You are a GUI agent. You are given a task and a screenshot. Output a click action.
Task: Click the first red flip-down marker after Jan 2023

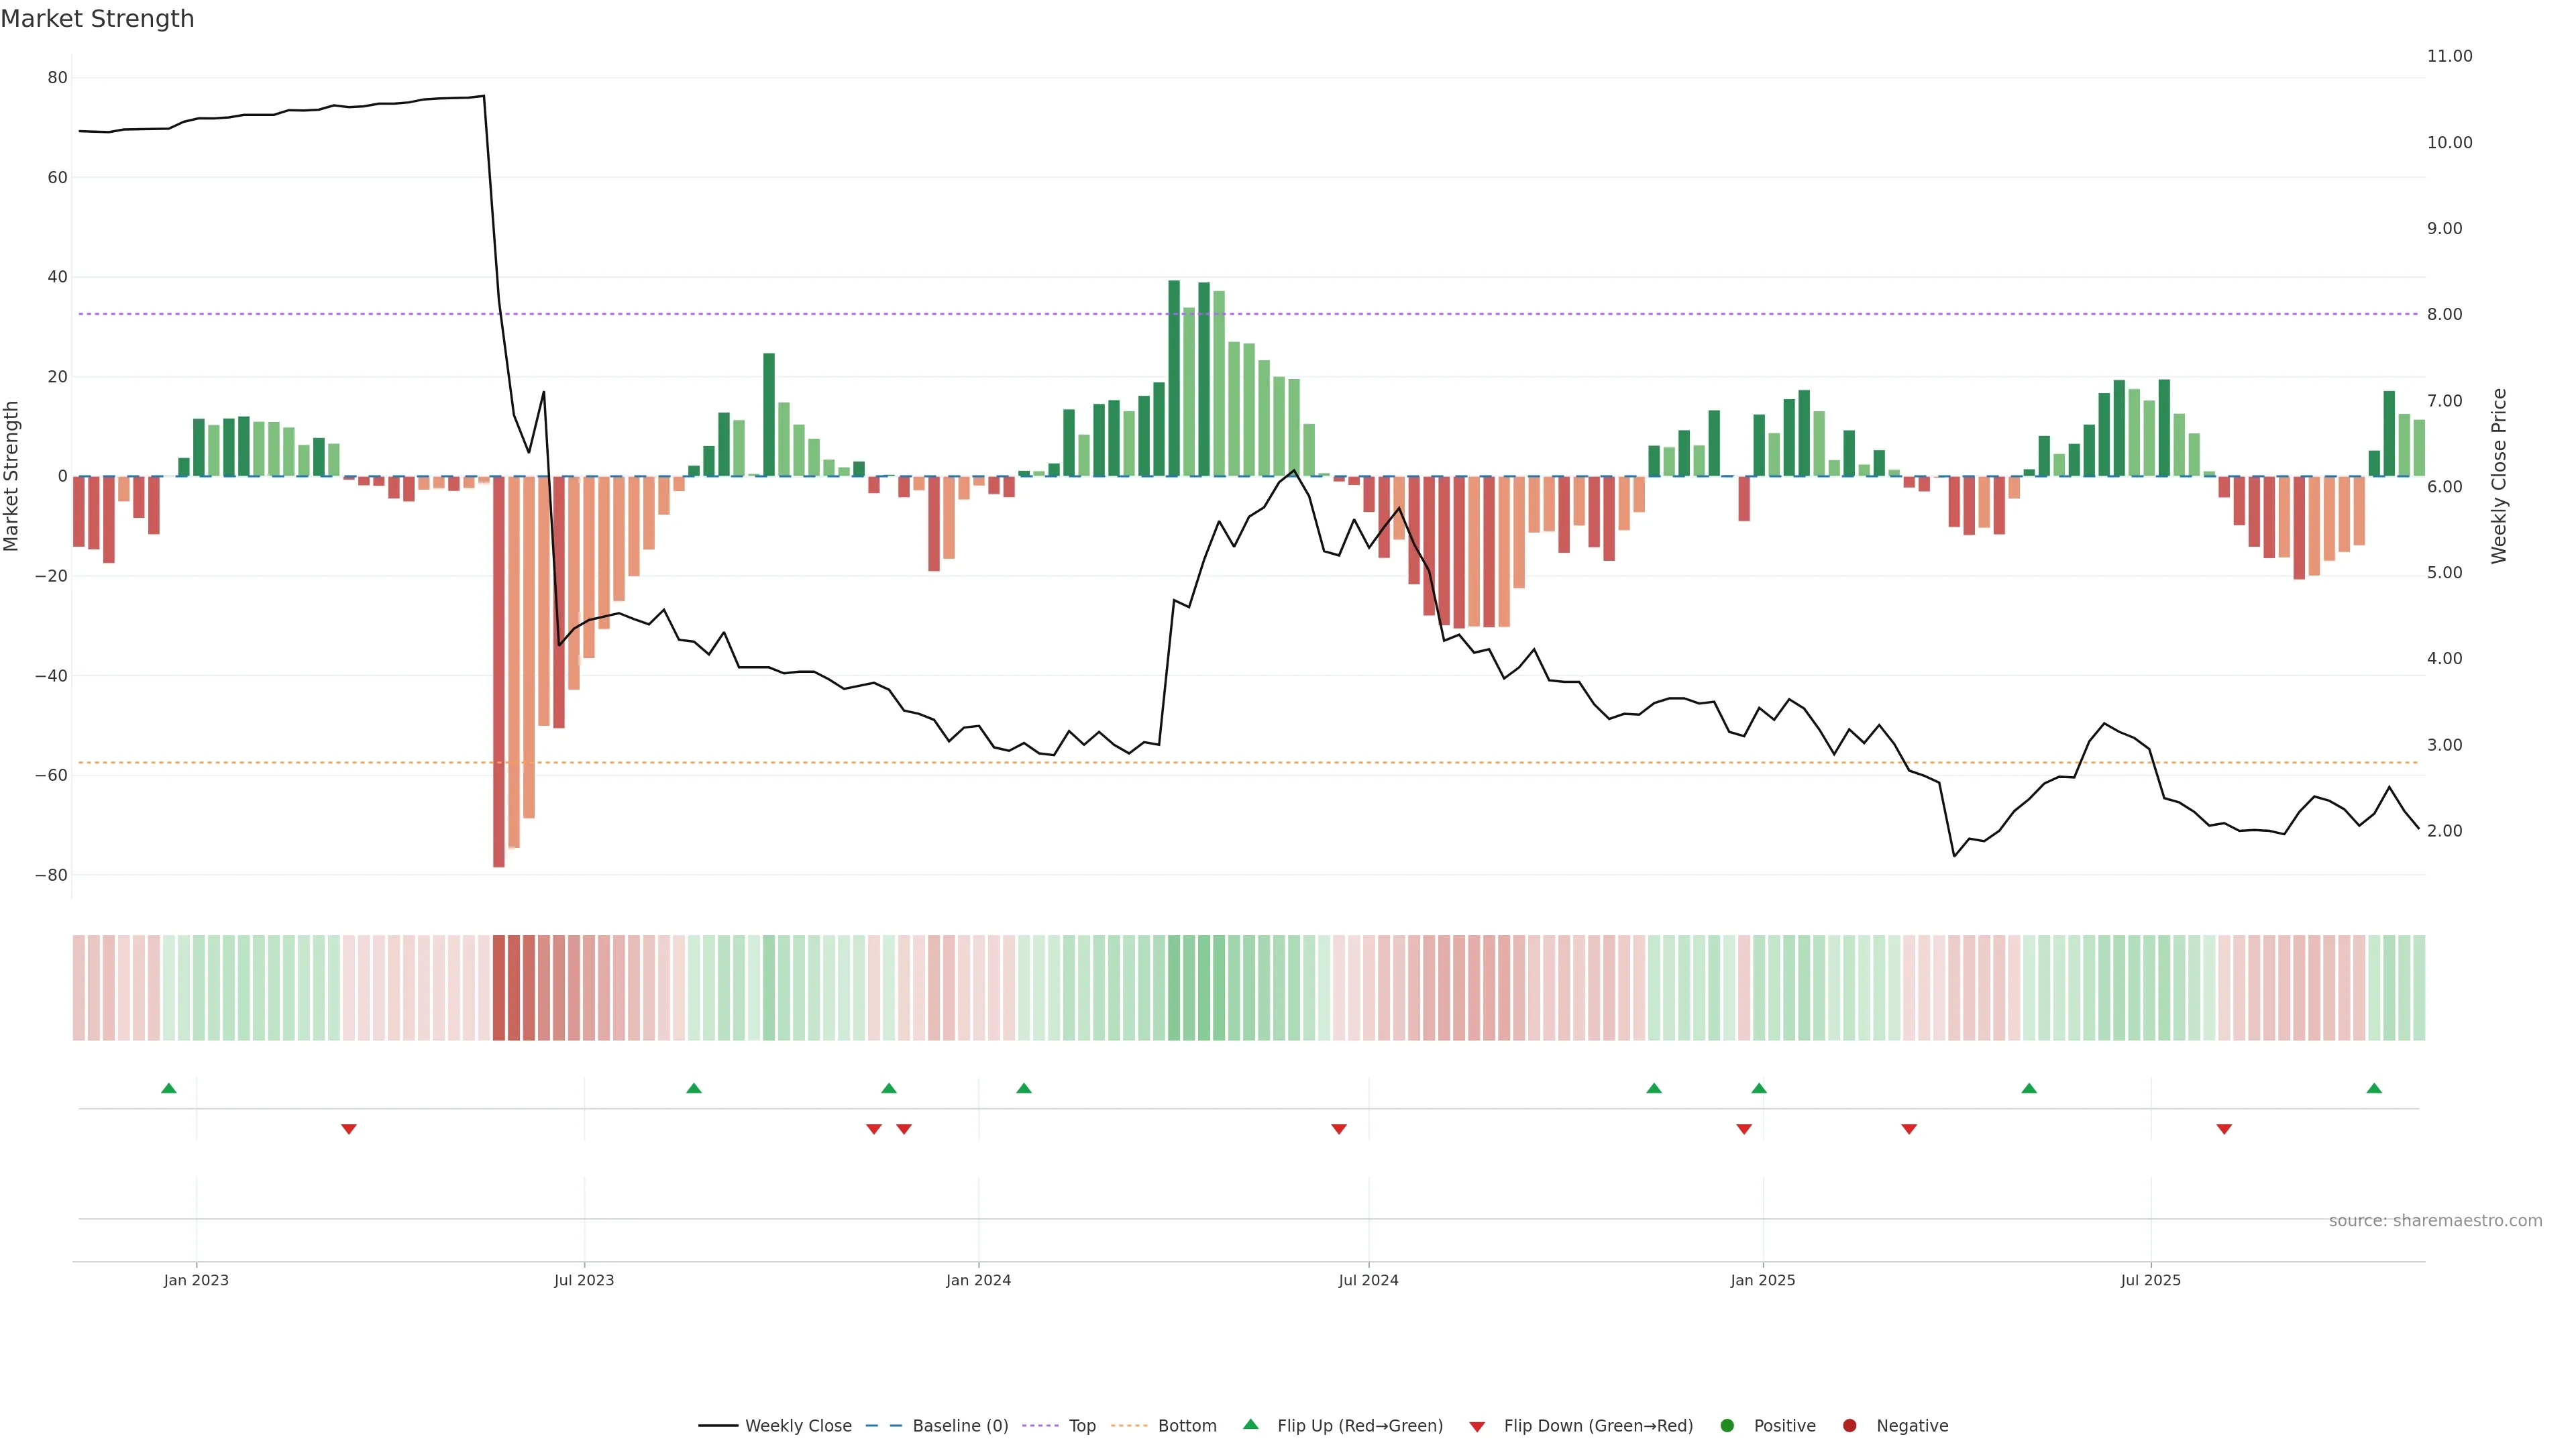tap(349, 1129)
